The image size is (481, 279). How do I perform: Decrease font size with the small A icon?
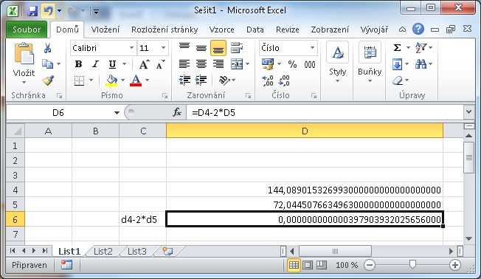[x=160, y=64]
